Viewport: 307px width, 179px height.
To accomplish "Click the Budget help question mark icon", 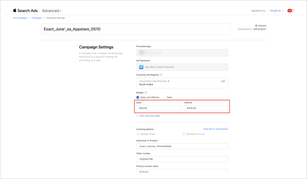I will [146, 92].
